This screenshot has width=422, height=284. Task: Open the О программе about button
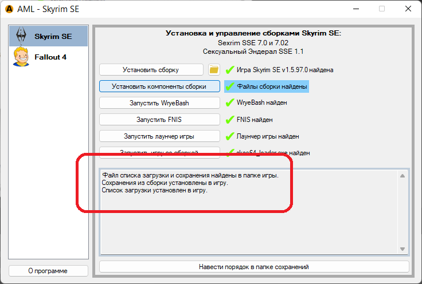tap(48, 271)
